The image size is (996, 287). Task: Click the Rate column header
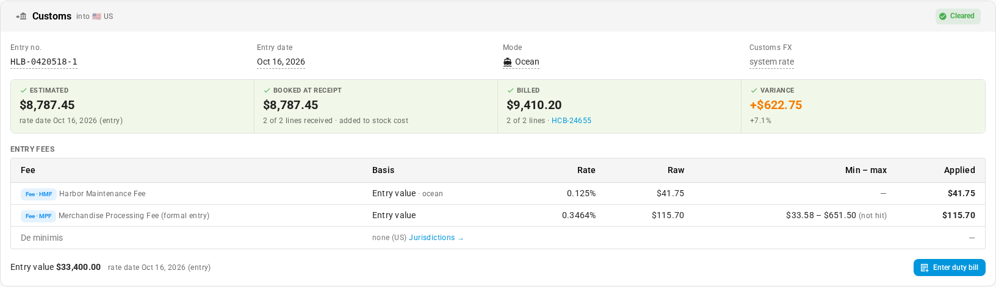586,170
